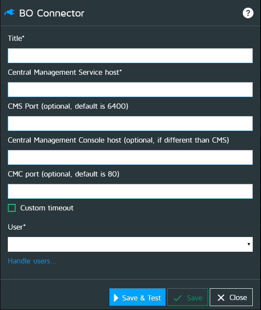Click the Central Management Console host field

pyautogui.click(x=130, y=157)
